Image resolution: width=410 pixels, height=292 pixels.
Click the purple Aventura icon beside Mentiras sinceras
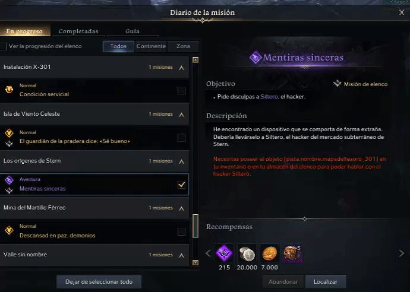click(x=9, y=180)
